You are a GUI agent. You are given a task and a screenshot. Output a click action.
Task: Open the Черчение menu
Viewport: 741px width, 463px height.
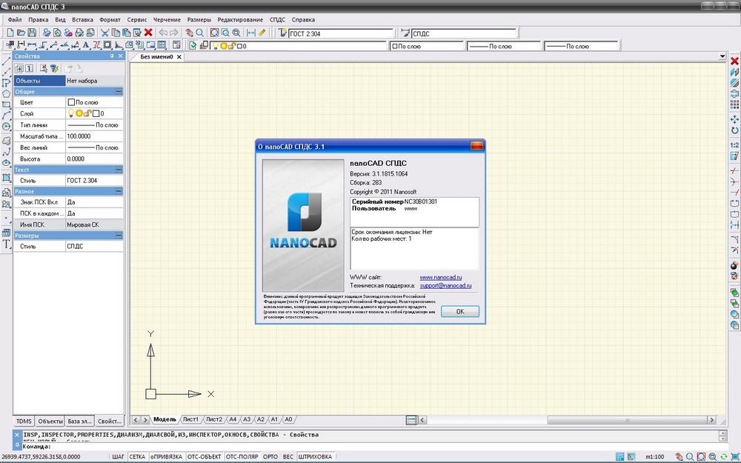tap(167, 20)
